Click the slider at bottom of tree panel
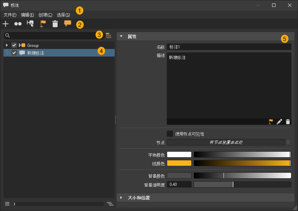This screenshot has height=211, width=298. [x=59, y=204]
